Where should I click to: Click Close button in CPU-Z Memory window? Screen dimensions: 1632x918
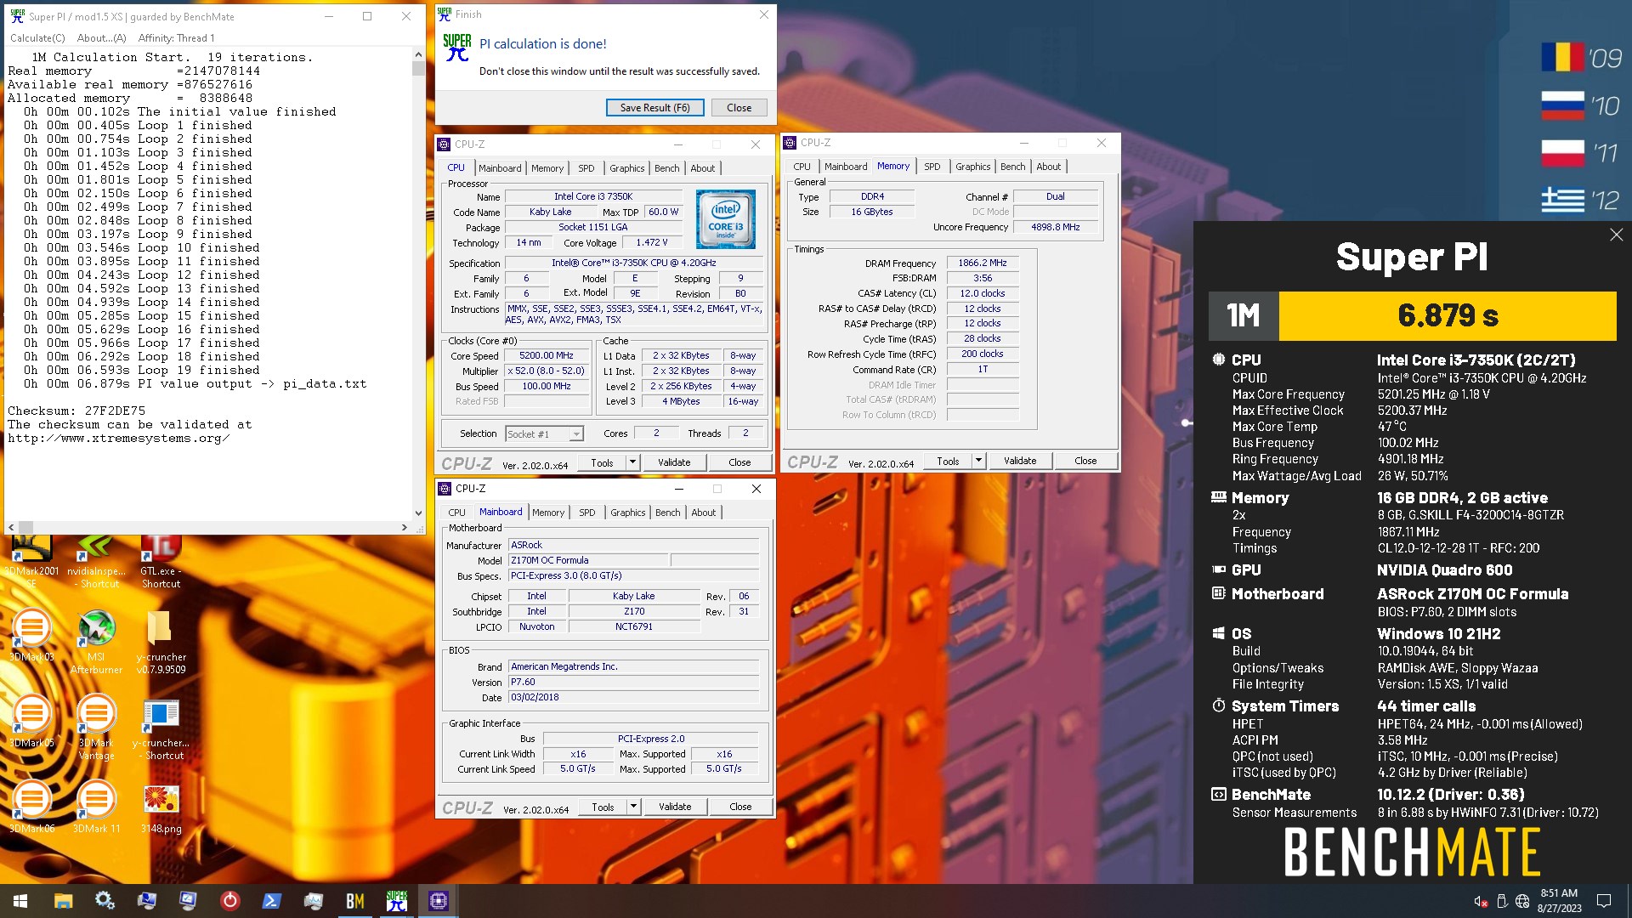tap(1085, 461)
